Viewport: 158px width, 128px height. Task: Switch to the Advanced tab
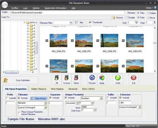click(x=73, y=89)
